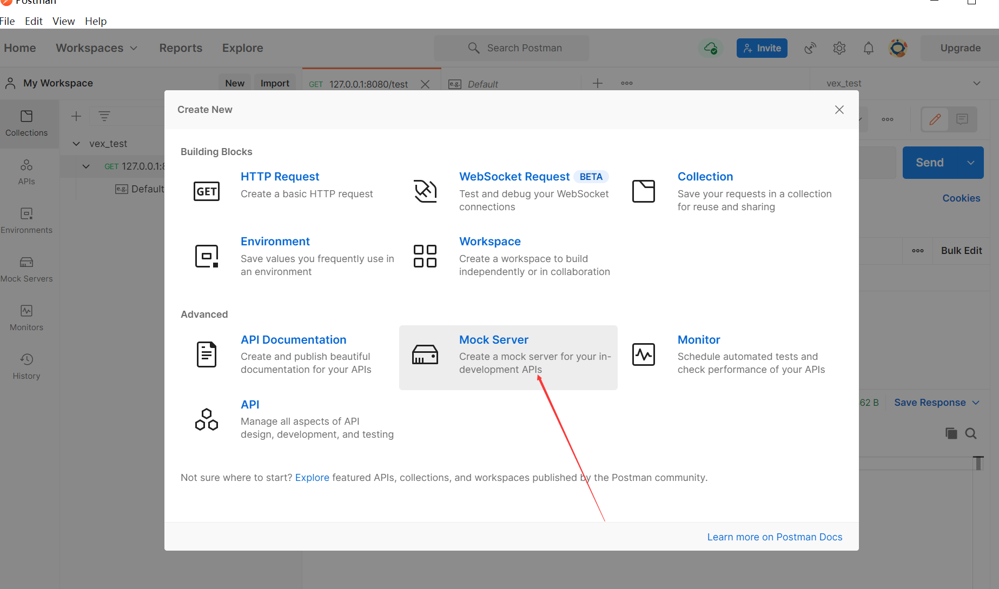Collapse the GET 127.0.0.1 request row
This screenshot has height=589, width=999.
pos(86,166)
